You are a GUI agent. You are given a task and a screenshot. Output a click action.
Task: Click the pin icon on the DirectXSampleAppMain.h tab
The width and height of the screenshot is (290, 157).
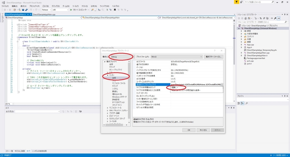(28, 14)
